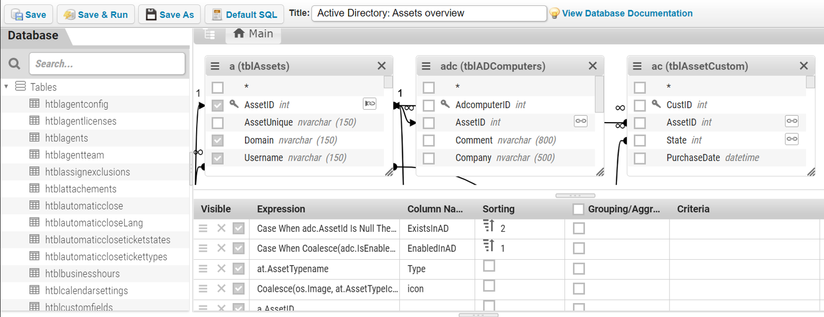Click the table list icon left of Main tab
Viewport: 824px width, 317px height.
pos(210,34)
